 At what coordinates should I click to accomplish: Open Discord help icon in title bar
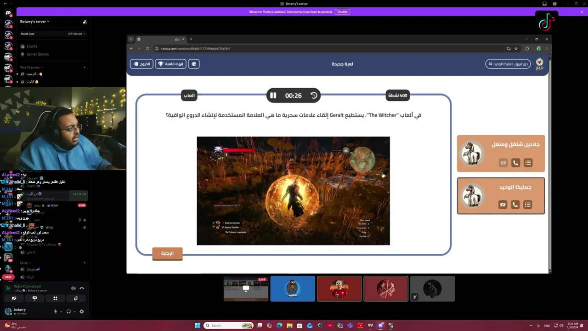(x=554, y=4)
